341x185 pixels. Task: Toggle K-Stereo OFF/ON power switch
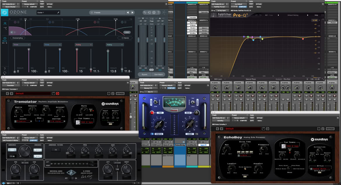point(71,178)
